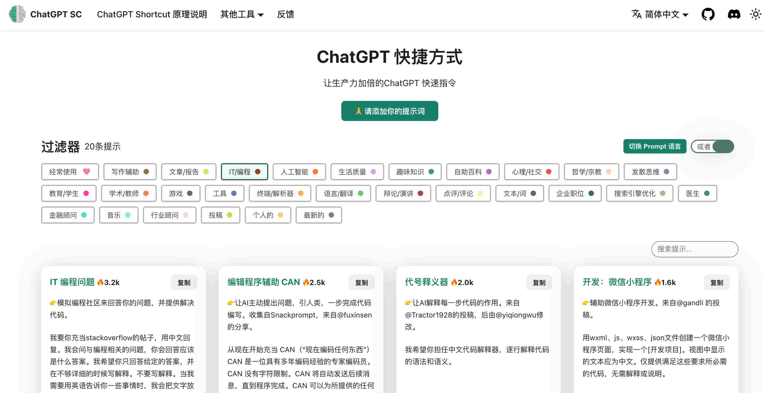
Task: Toggle the 心理/社交 filter tag
Action: click(532, 172)
